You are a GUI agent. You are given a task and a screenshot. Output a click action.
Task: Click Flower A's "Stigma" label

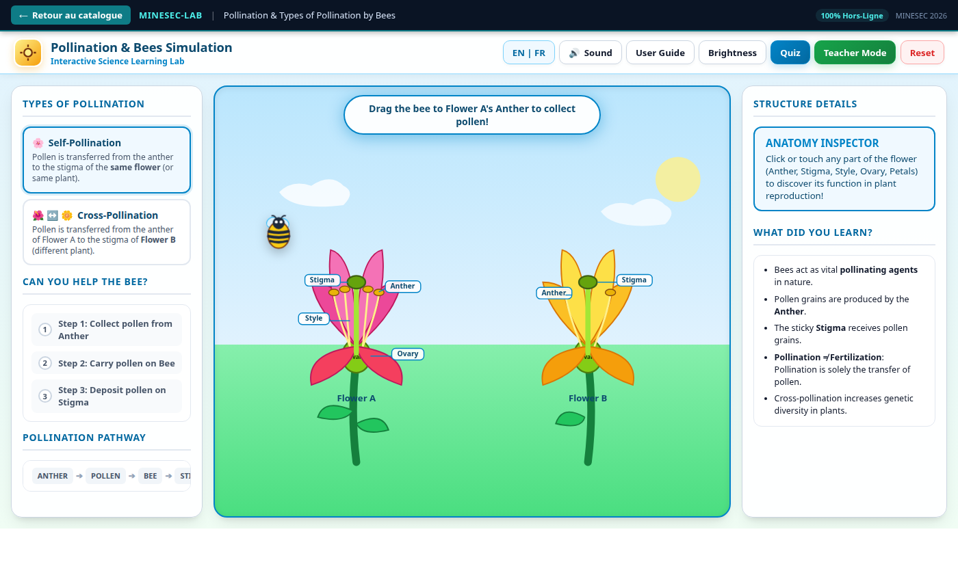(322, 280)
